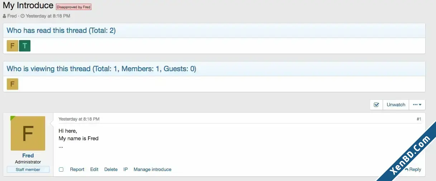Click the select-for-moderation check icon button
This screenshot has height=181, width=436.
click(x=376, y=105)
